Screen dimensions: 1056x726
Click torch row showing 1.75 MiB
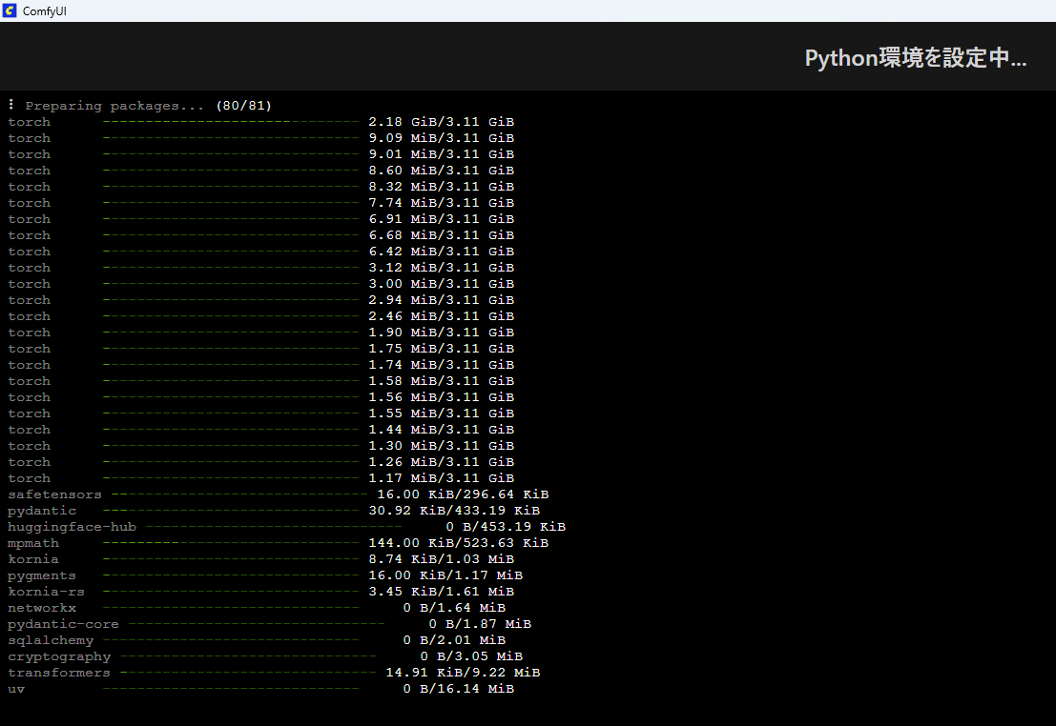click(260, 348)
